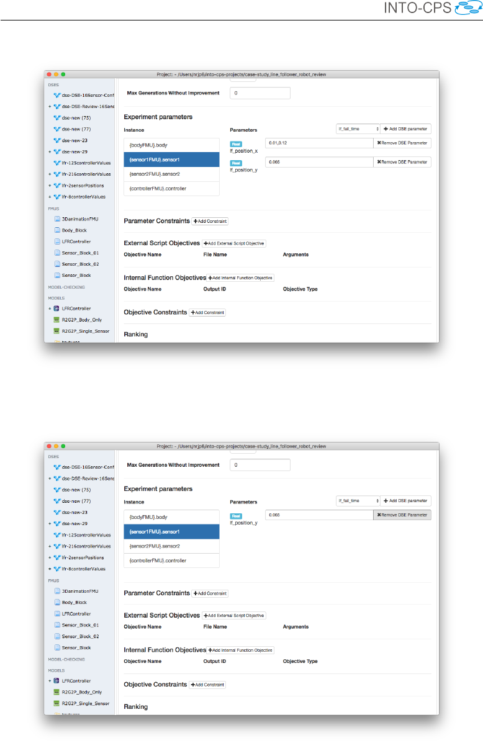The image size is (483, 743).
Task: Click the R2G2P_Single_Sensor icon in lower window
Action: click(56, 703)
